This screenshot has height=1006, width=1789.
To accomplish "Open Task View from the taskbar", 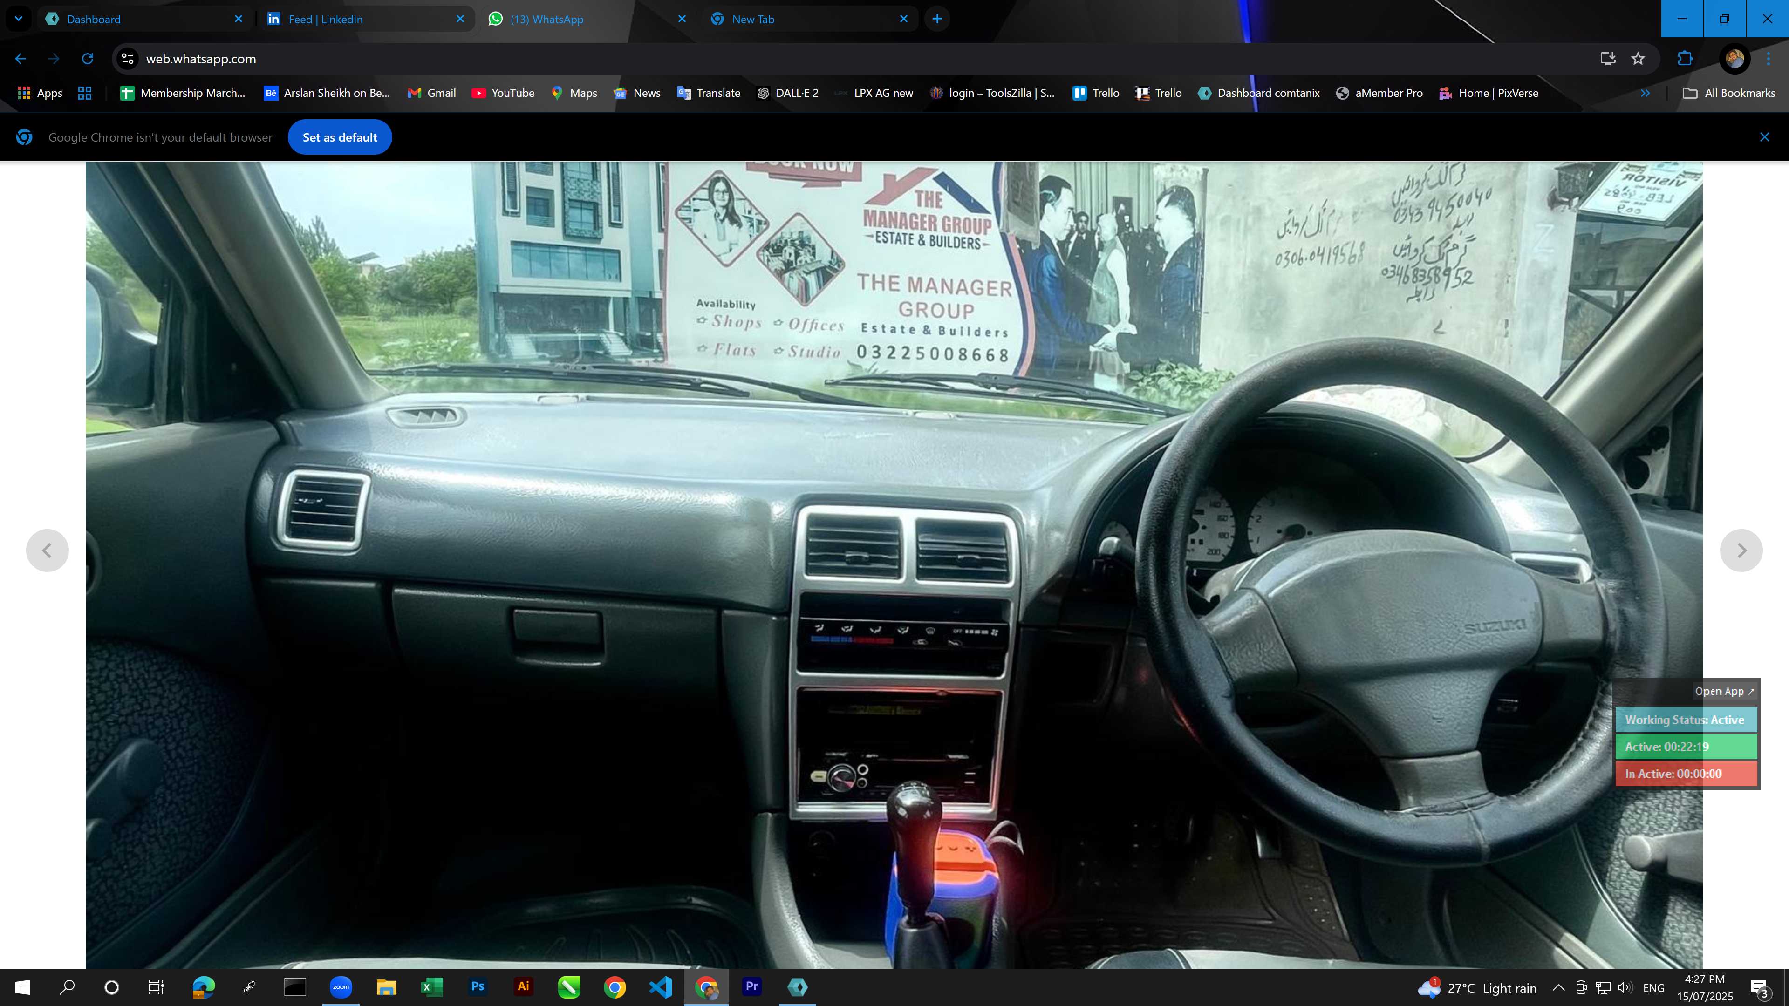I will pos(156,987).
